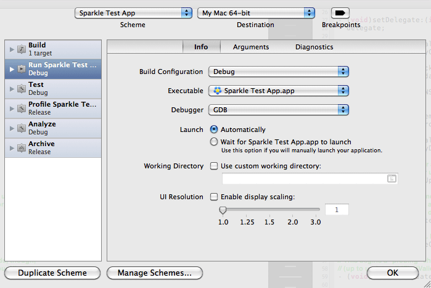The image size is (431, 288).
Task: Click the 3.0 slider tick label
Action: click(316, 222)
